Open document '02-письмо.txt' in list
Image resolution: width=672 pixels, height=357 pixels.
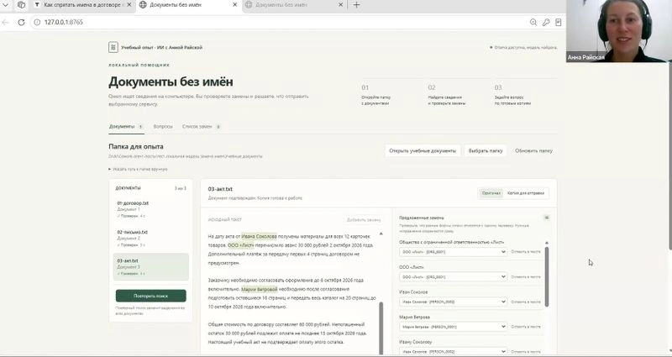[x=151, y=239]
